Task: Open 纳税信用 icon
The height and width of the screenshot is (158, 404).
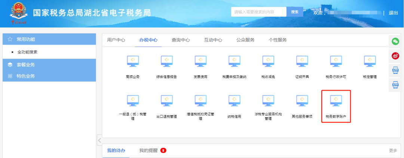Action: (234, 100)
